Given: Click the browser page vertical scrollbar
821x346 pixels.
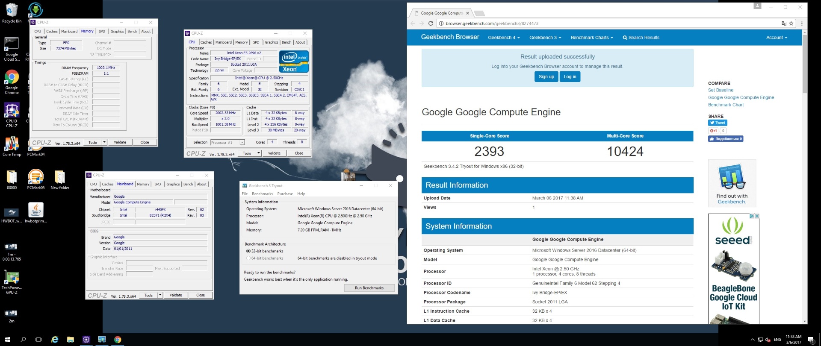Looking at the screenshot, I should (804, 63).
